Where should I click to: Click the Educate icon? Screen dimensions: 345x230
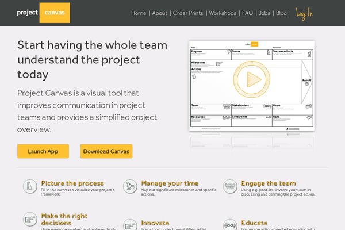pyautogui.click(x=230, y=225)
